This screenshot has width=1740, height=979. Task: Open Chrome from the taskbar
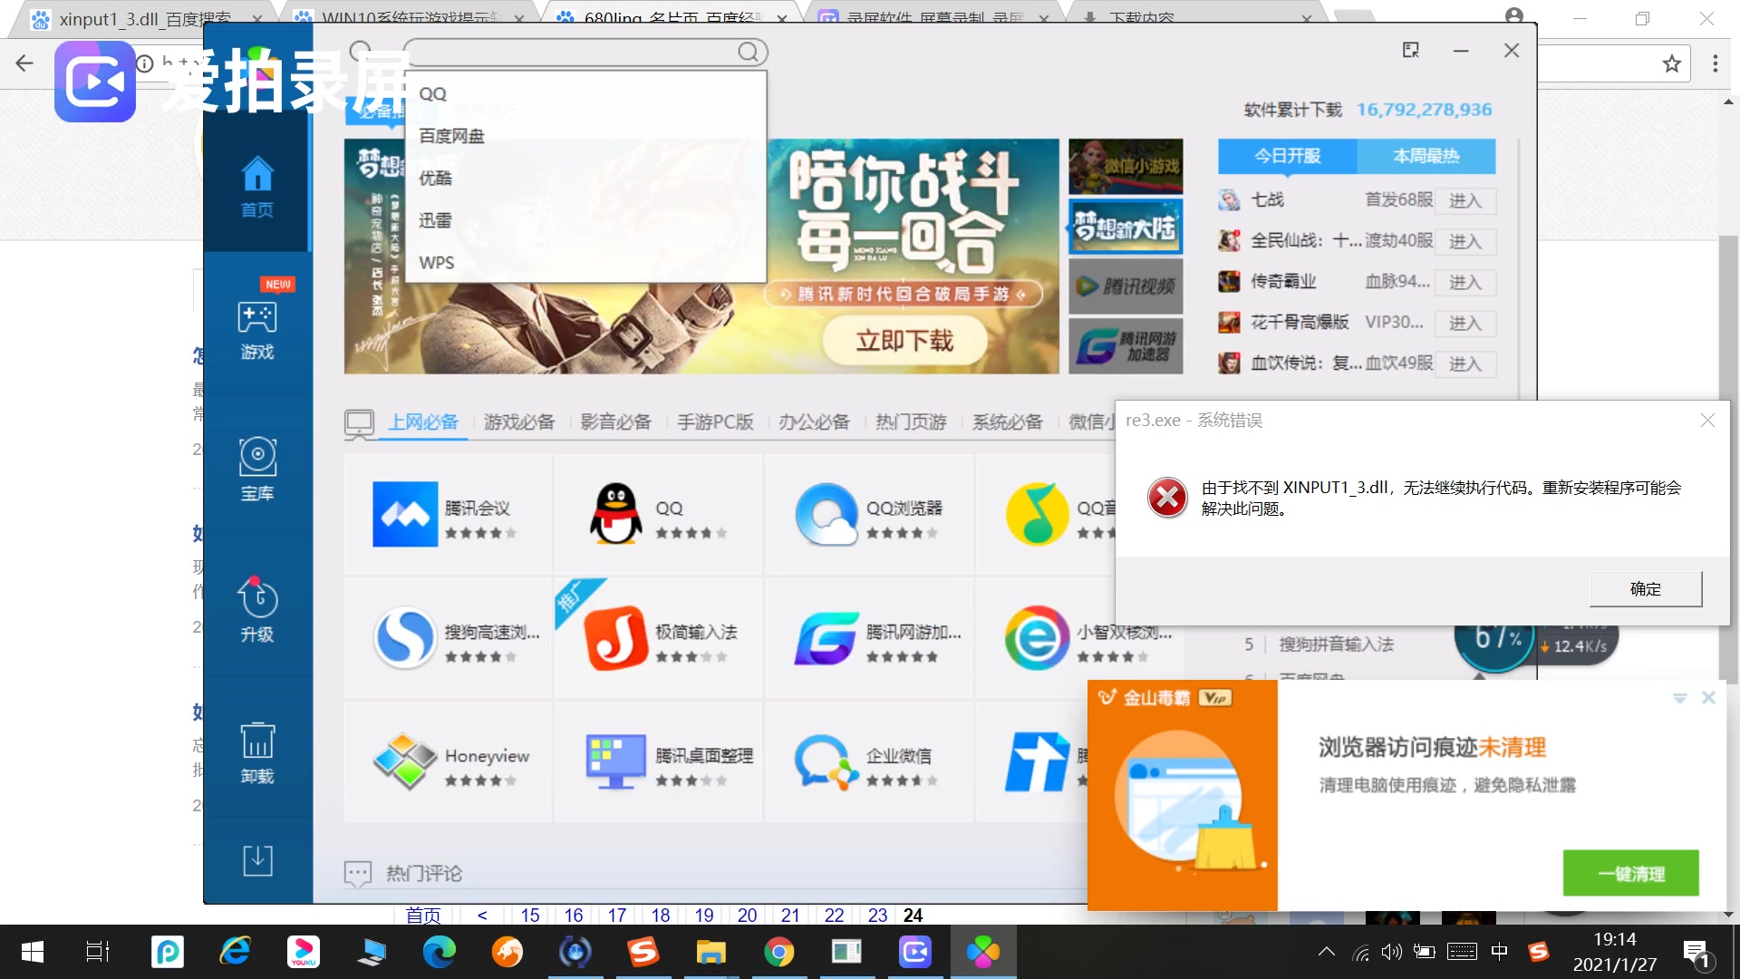click(779, 952)
